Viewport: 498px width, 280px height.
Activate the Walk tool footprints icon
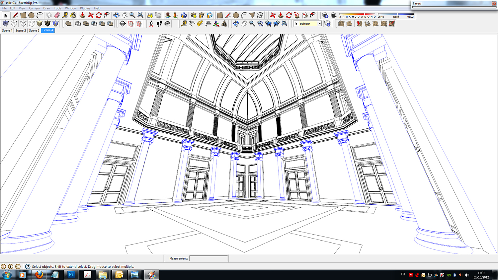[159, 24]
